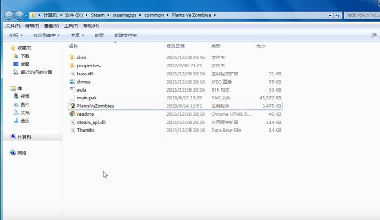Sort by 大小 size column header
Viewport: 380px width, 220px height.
pyautogui.click(x=261, y=46)
